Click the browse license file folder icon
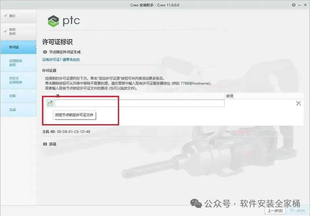 click(50, 103)
